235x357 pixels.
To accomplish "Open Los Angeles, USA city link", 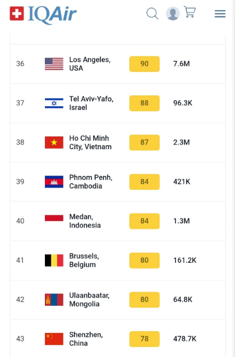I will pos(90,64).
